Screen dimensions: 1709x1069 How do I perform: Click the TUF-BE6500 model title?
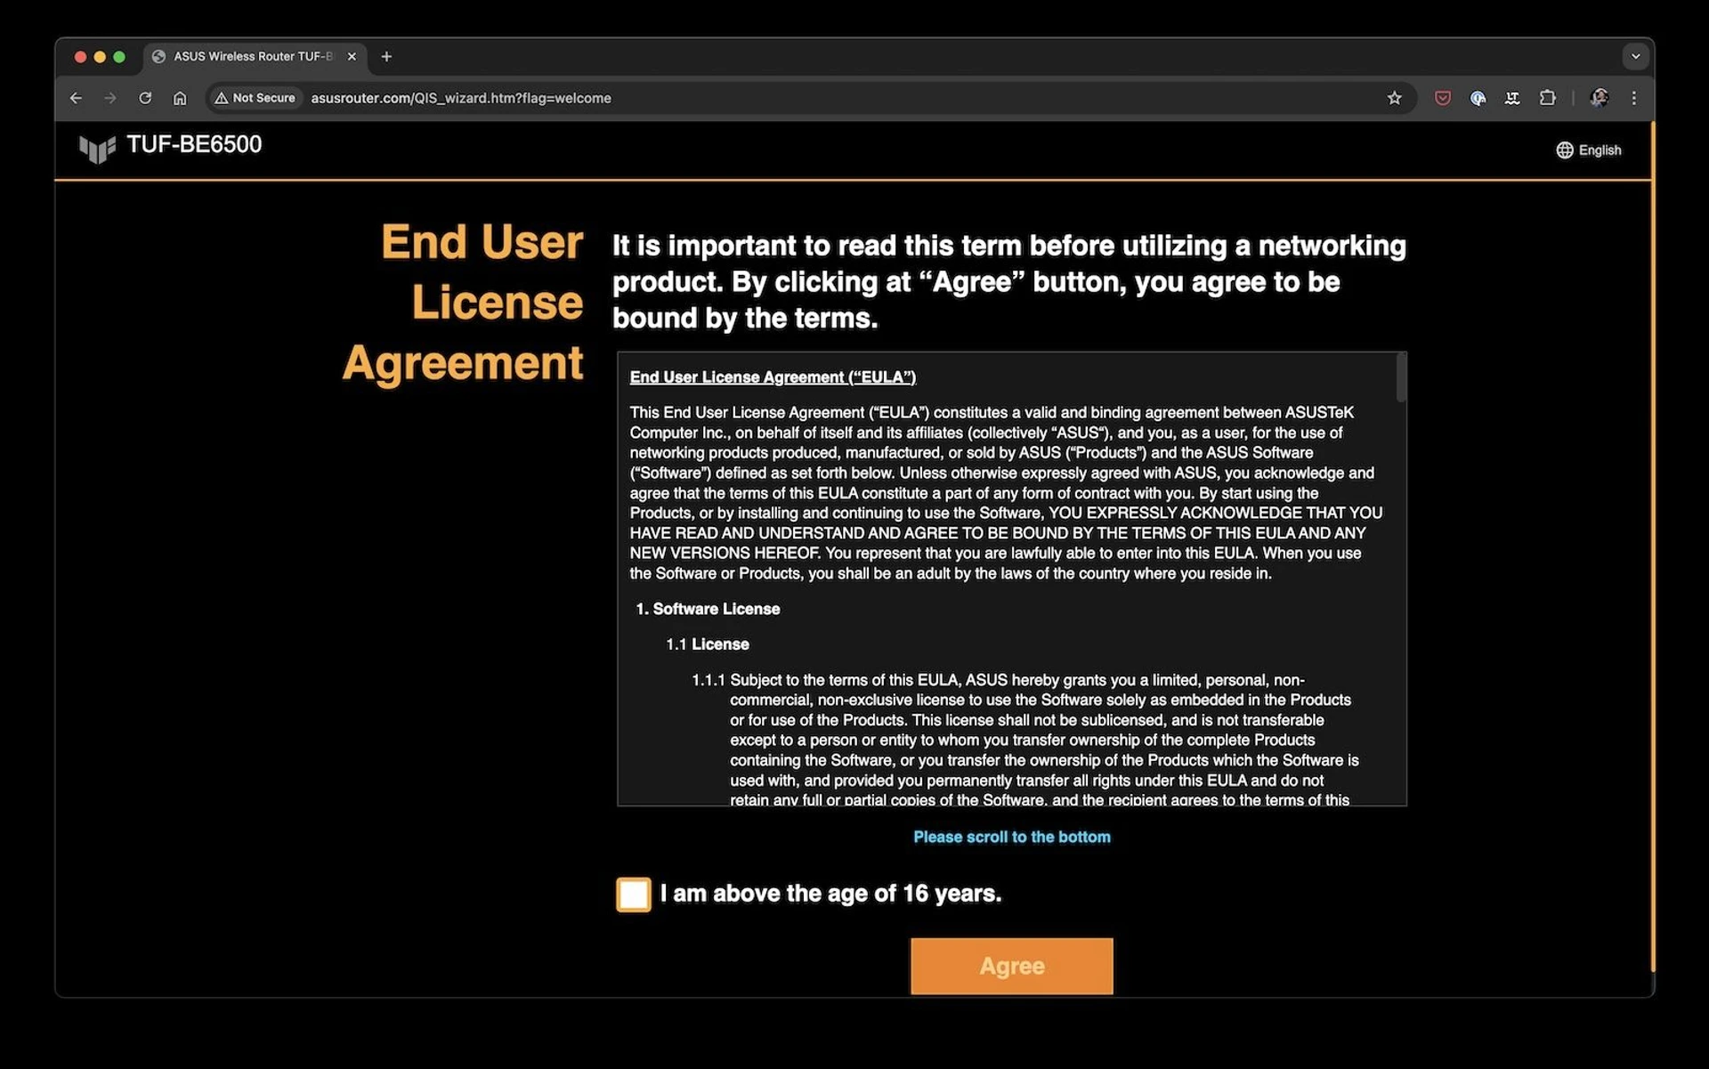(x=194, y=144)
